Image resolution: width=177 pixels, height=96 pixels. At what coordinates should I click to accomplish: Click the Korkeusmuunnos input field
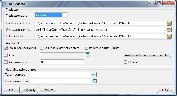[x=61, y=81]
